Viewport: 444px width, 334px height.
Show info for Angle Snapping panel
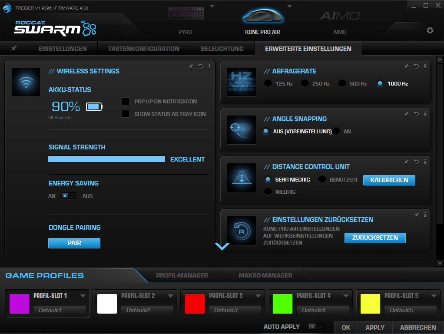click(x=425, y=114)
